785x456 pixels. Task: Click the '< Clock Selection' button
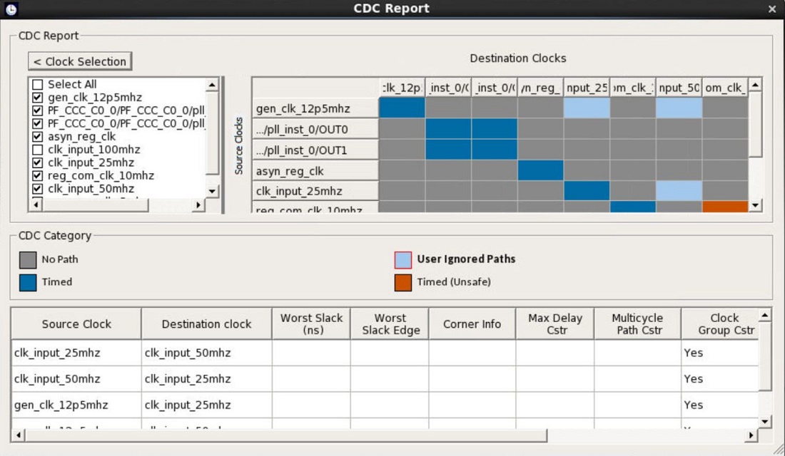click(80, 61)
